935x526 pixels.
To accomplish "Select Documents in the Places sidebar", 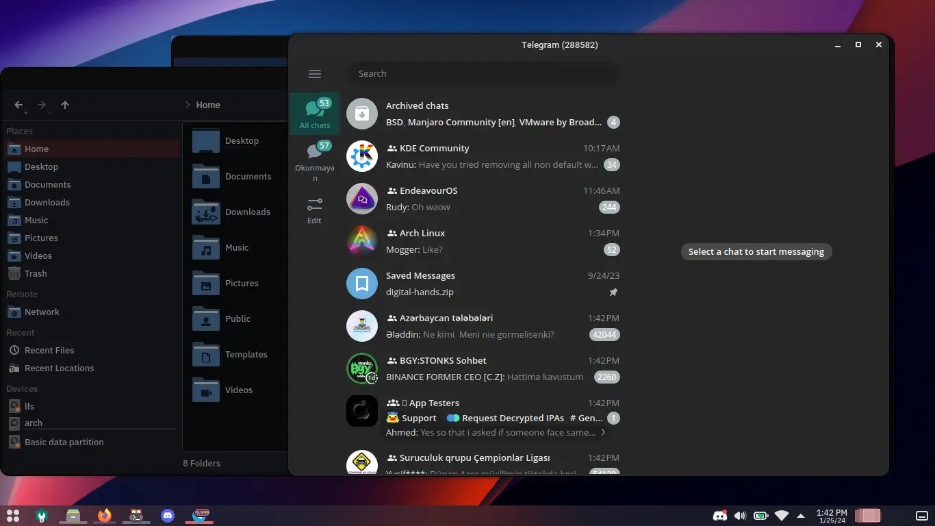I will click(x=92, y=184).
